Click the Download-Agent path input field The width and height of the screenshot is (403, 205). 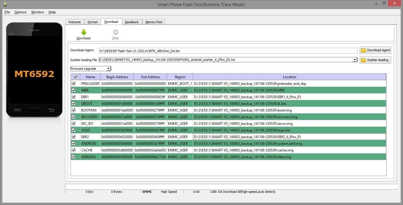click(228, 51)
